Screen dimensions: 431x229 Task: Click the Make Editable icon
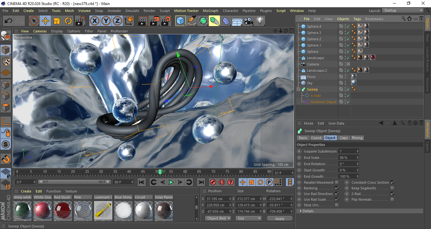pos(6,36)
